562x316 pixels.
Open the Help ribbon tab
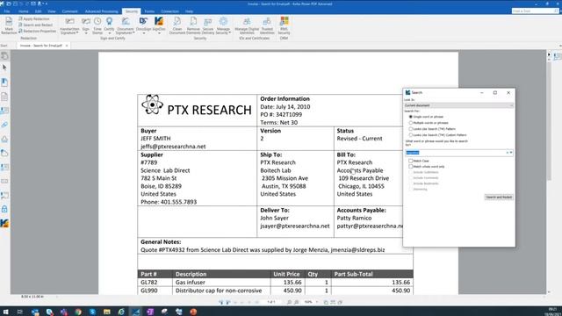tap(190, 11)
